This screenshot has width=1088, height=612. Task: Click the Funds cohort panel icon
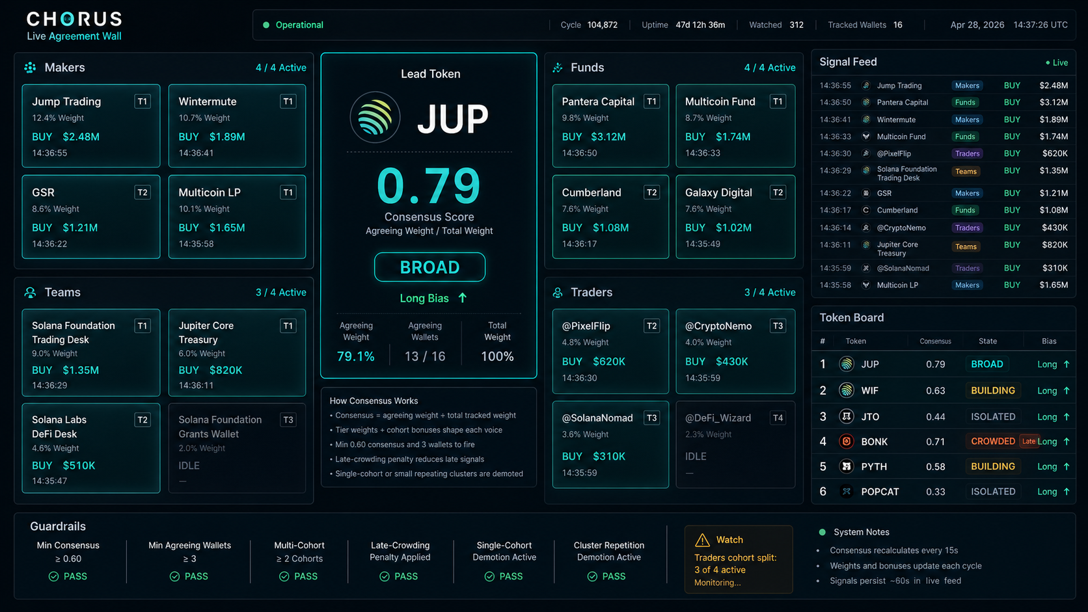click(x=558, y=68)
